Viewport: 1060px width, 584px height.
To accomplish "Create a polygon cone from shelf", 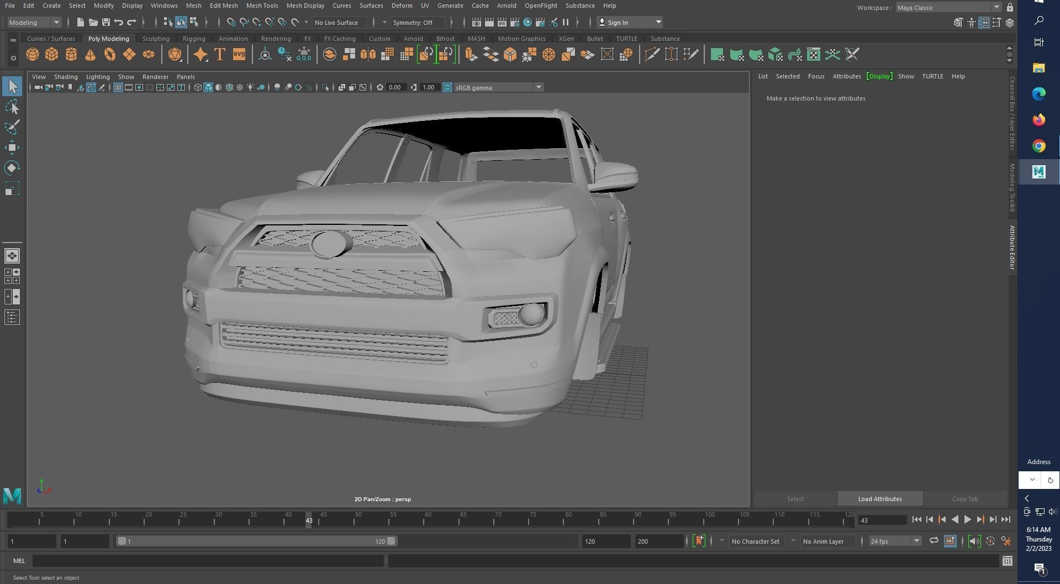I will click(x=91, y=54).
